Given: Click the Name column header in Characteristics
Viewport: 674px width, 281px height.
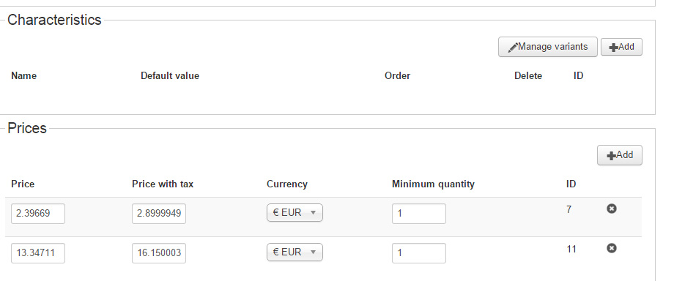Looking at the screenshot, I should point(23,75).
